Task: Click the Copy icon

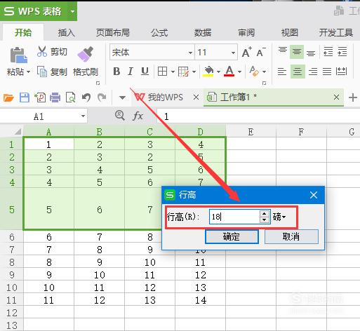Action: point(42,72)
